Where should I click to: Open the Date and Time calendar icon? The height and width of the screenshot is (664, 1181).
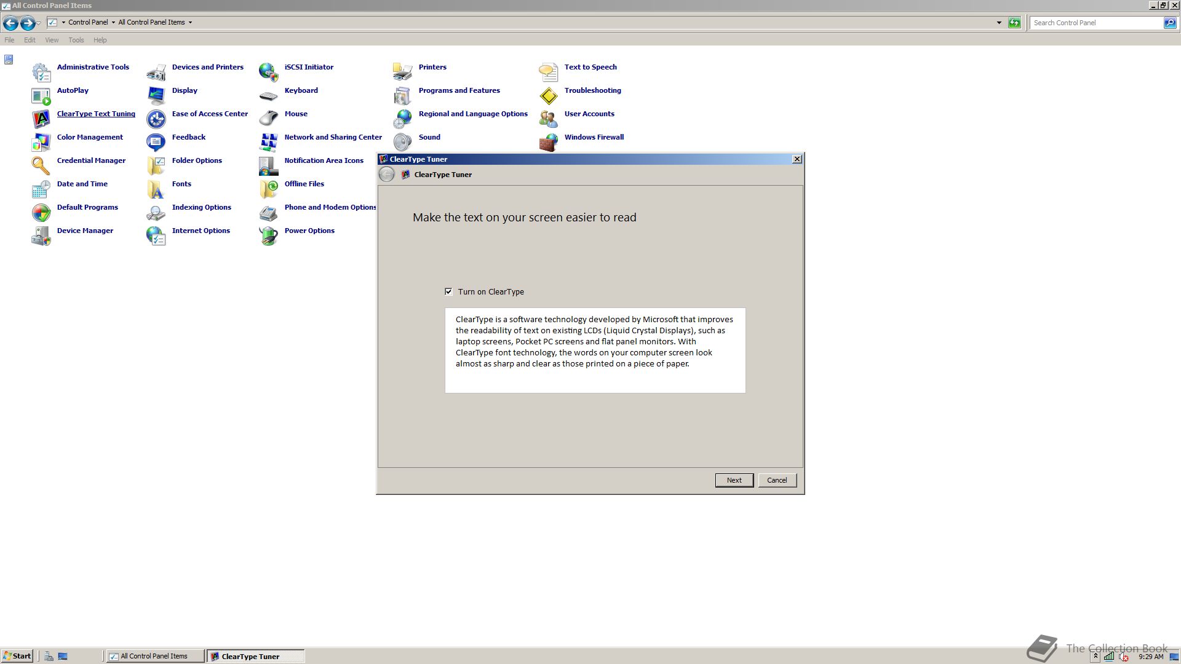(41, 189)
